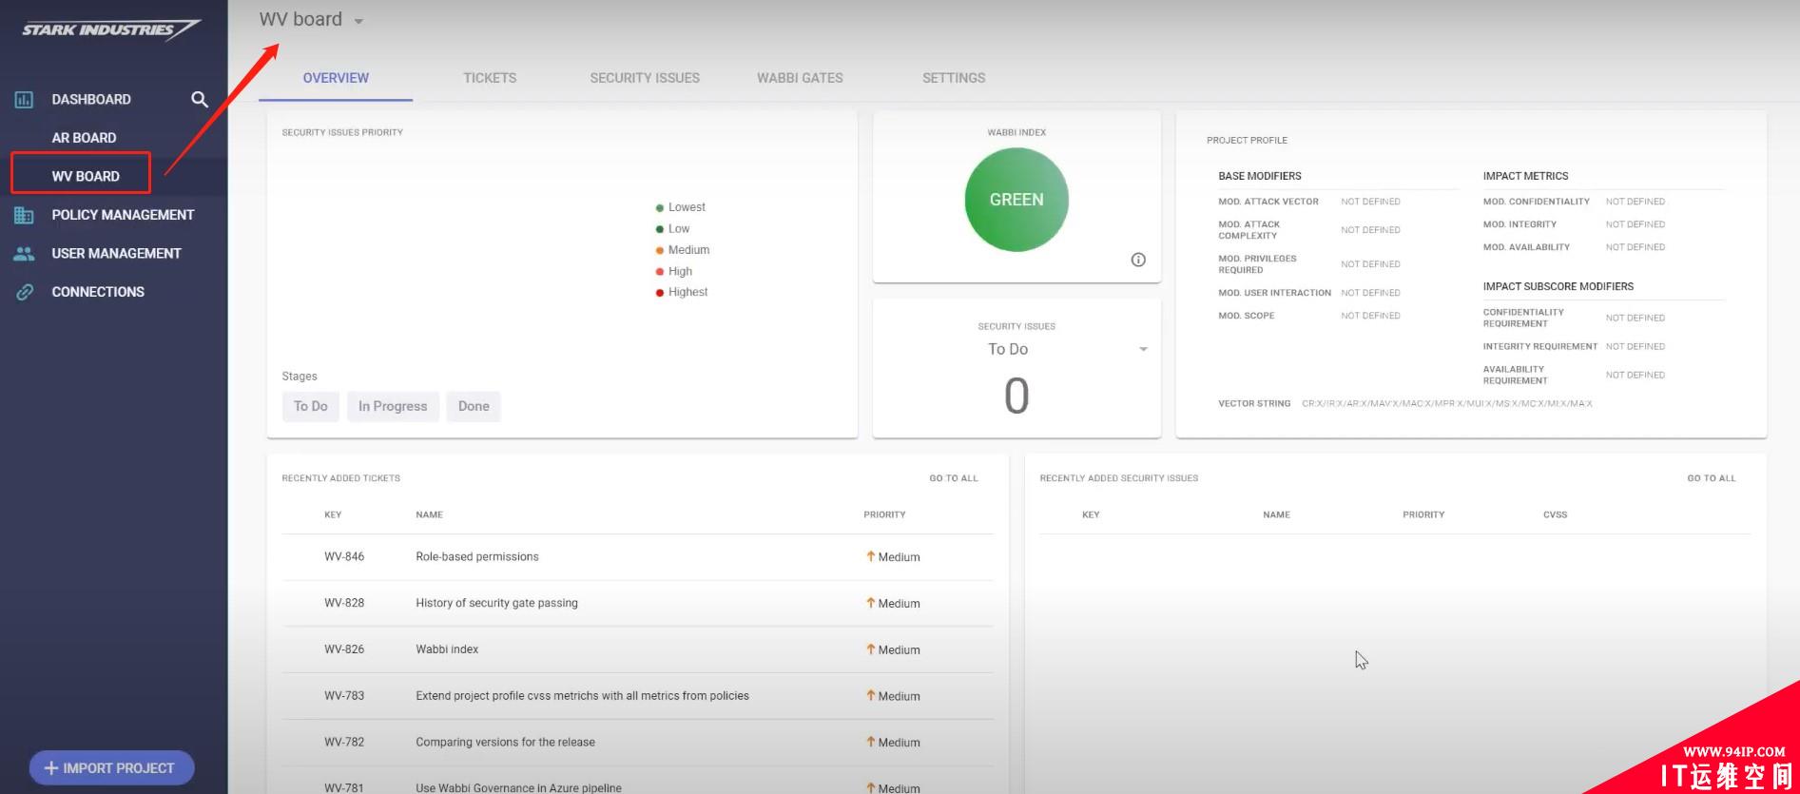Click the Dashboard chart icon

[x=24, y=100]
